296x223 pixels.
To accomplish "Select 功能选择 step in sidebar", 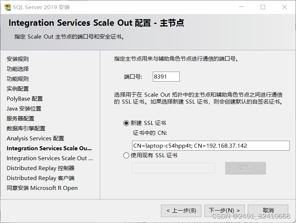I will click(x=18, y=69).
